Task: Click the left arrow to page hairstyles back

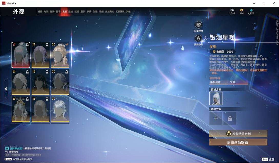Action: [x=6, y=89]
